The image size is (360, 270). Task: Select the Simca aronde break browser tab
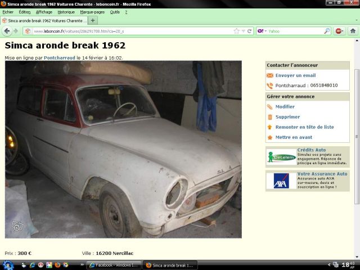[x=44, y=21]
